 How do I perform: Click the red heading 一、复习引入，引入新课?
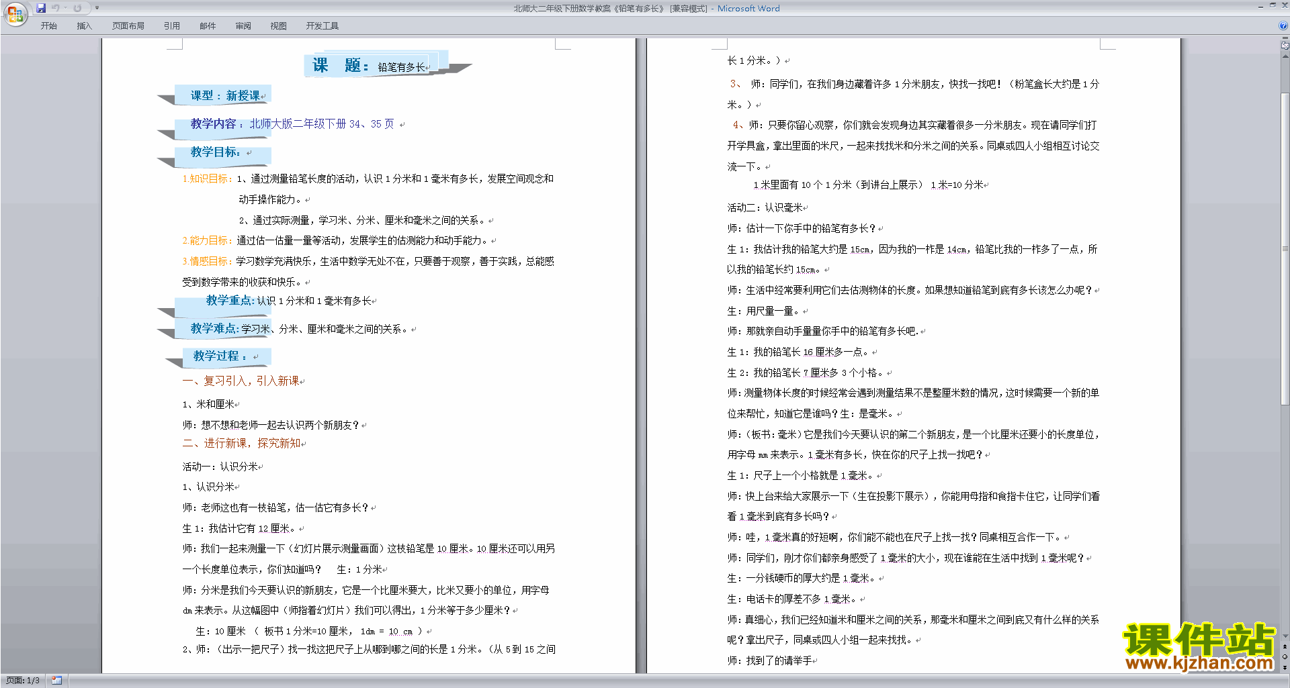pos(241,381)
